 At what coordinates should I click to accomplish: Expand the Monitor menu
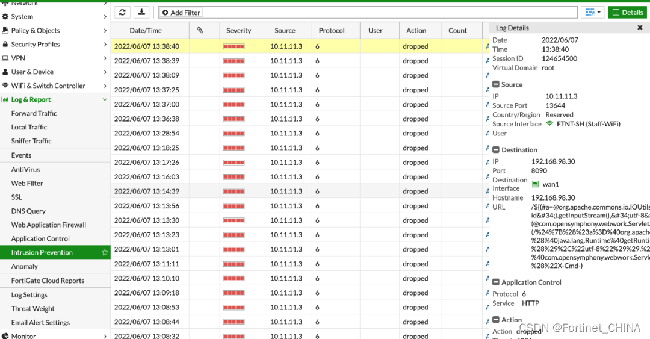(55, 335)
